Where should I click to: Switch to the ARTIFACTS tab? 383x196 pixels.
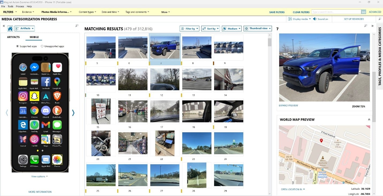[13, 37]
